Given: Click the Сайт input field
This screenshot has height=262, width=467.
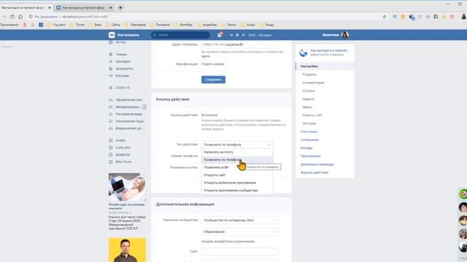Looking at the screenshot, I should 239,252.
